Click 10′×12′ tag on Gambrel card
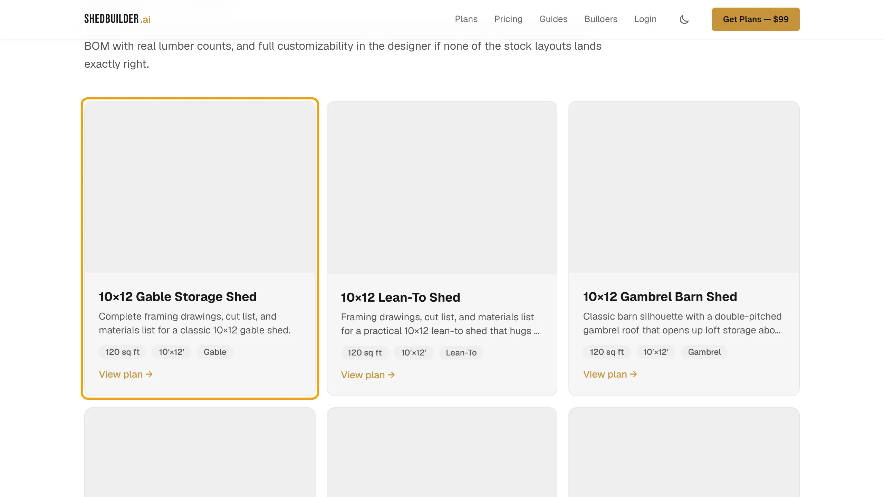Screen dimensions: 884x497 656,352
